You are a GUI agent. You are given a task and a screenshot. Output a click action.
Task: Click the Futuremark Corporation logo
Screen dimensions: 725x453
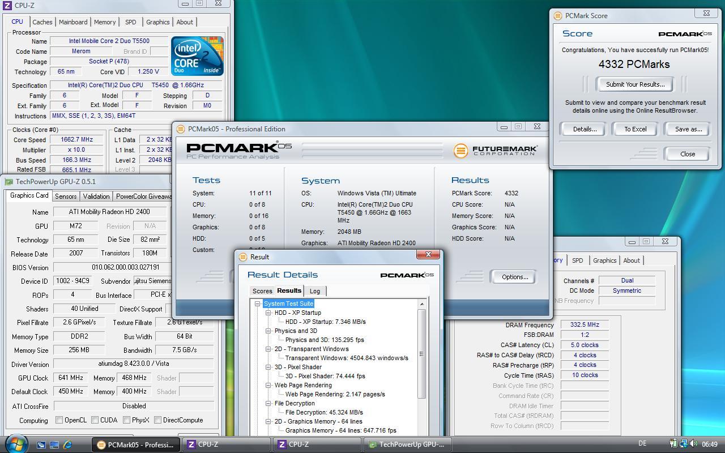click(x=496, y=151)
